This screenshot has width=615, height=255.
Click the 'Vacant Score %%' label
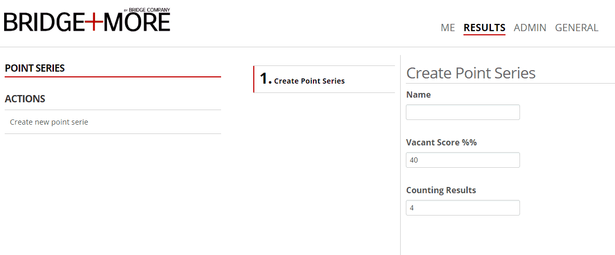click(x=441, y=142)
